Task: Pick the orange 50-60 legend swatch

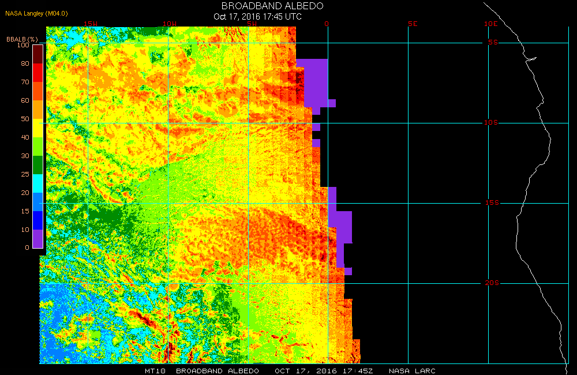Action: pos(38,110)
